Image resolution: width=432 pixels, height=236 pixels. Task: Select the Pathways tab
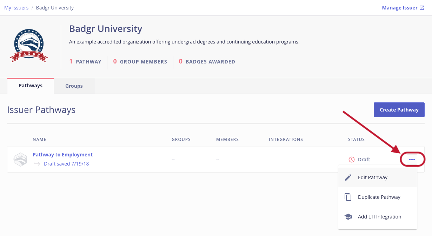coord(31,86)
